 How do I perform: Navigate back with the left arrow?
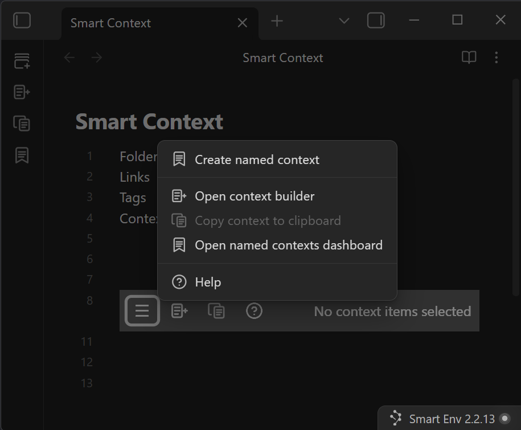pyautogui.click(x=69, y=58)
